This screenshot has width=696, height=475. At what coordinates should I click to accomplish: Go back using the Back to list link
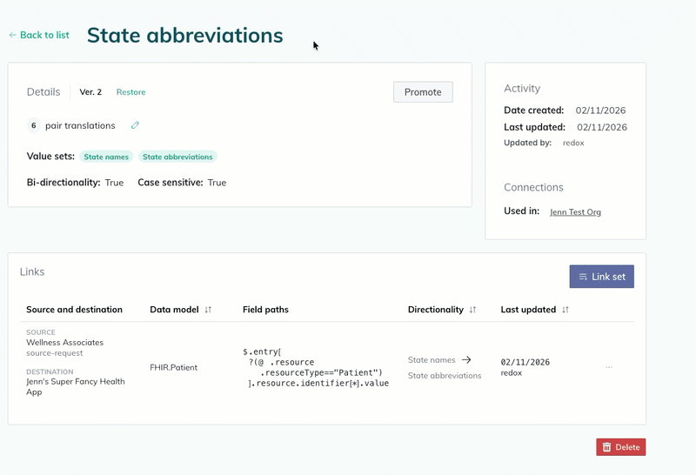39,35
